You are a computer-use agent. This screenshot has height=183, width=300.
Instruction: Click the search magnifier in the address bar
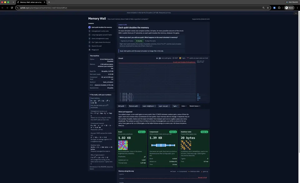pyautogui.click(x=263, y=8)
